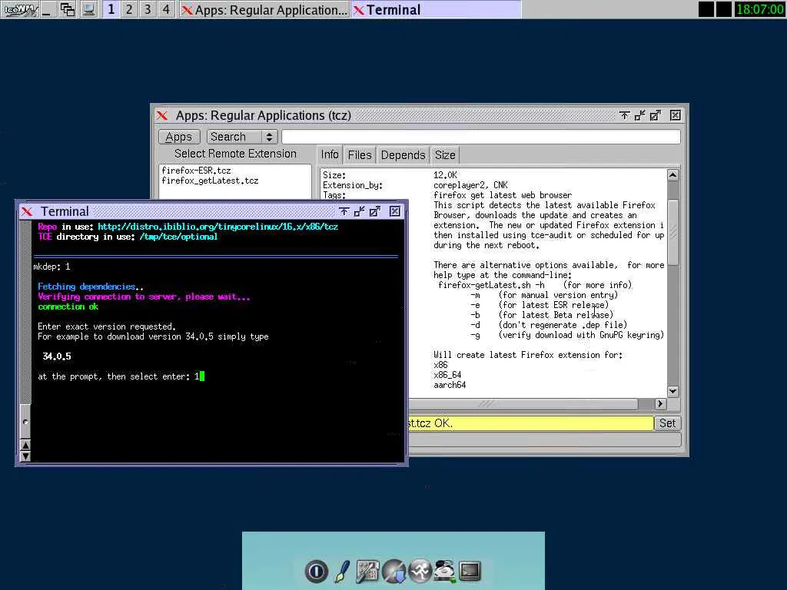Image resolution: width=787 pixels, height=590 pixels.
Task: Select firefox-ESR.tcz in extension list
Action: click(x=196, y=171)
